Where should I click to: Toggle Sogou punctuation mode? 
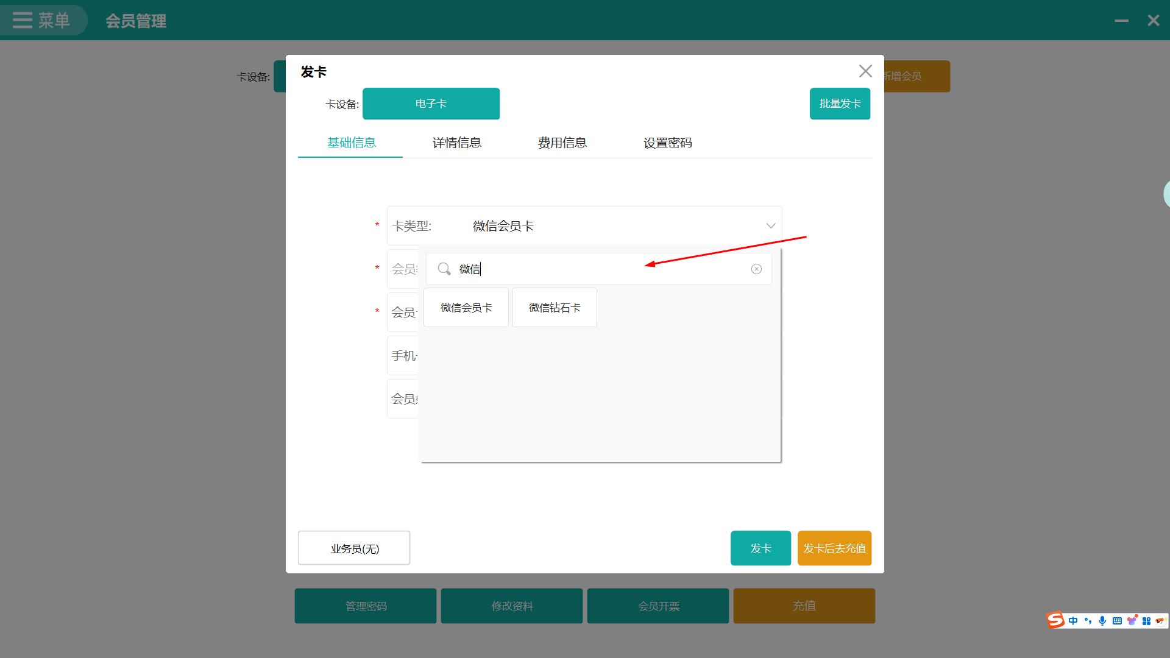pos(1088,621)
